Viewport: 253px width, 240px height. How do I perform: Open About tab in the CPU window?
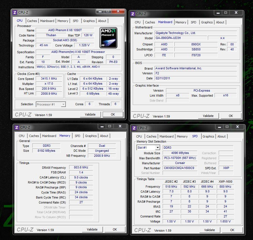pyautogui.click(x=102, y=21)
